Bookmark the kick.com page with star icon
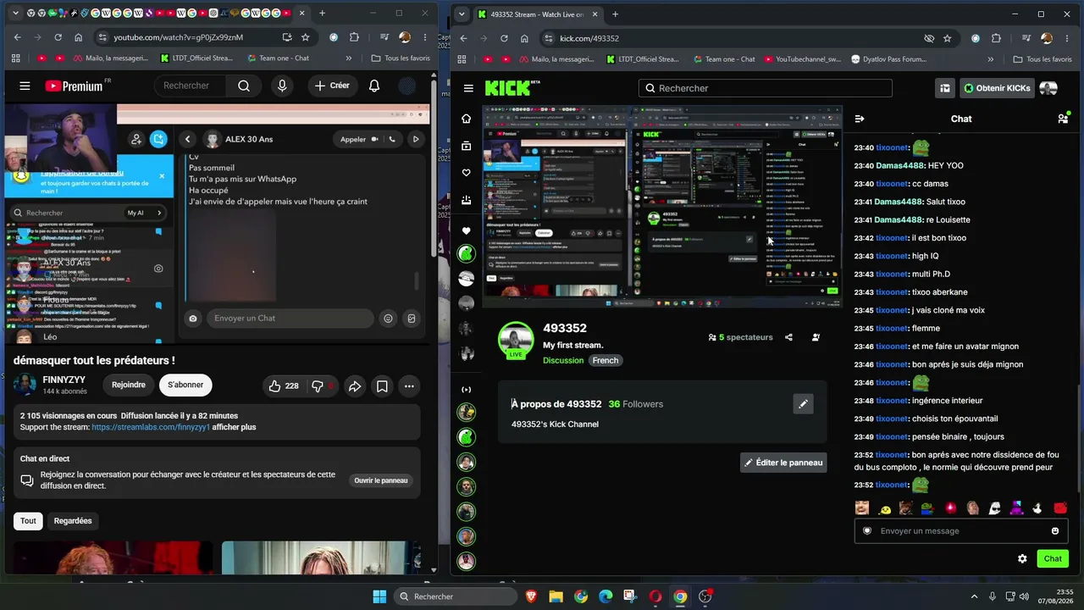The height and width of the screenshot is (610, 1084). pos(948,38)
